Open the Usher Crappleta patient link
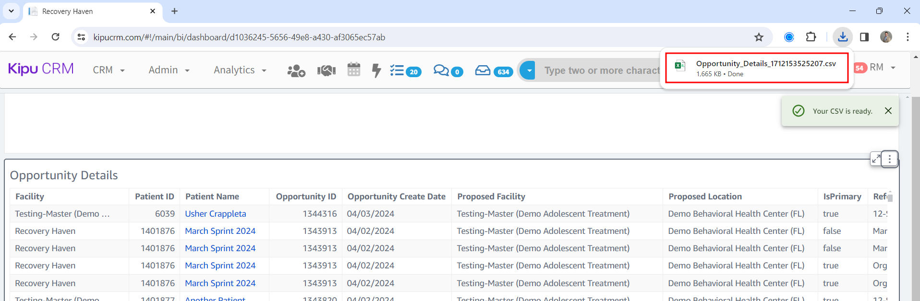 215,214
